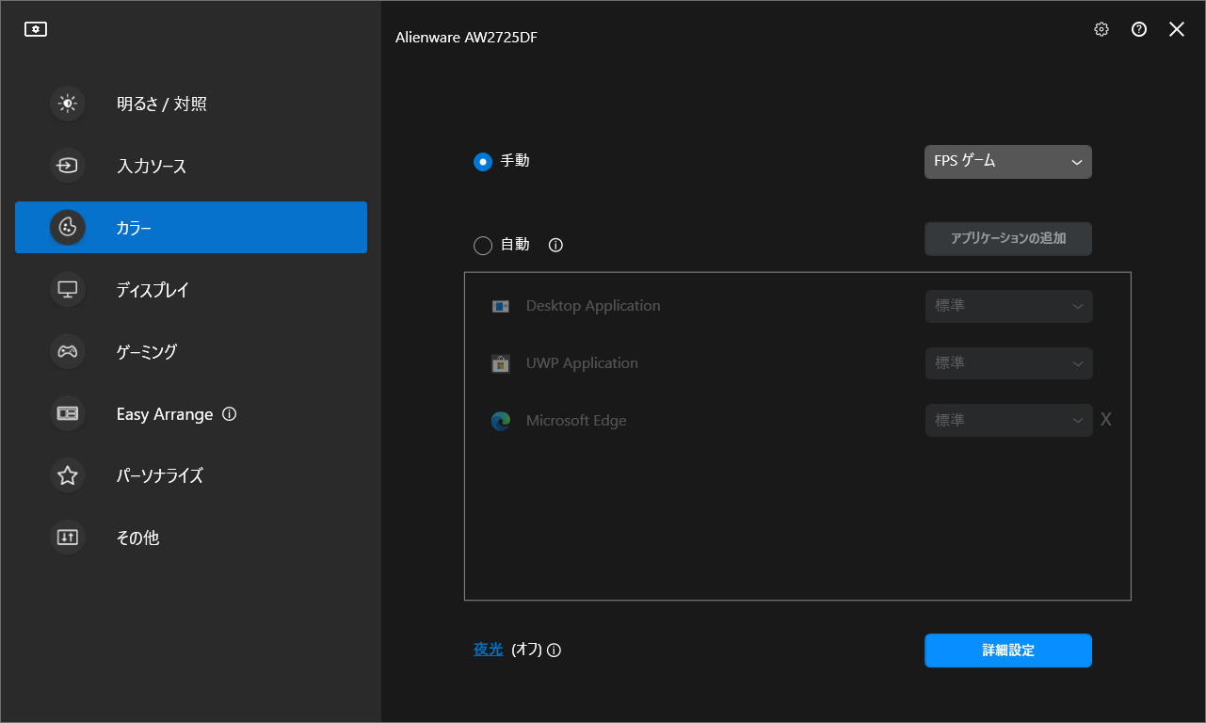Image resolution: width=1206 pixels, height=723 pixels.
Task: Open the Easy Arrange section
Action: [x=191, y=413]
